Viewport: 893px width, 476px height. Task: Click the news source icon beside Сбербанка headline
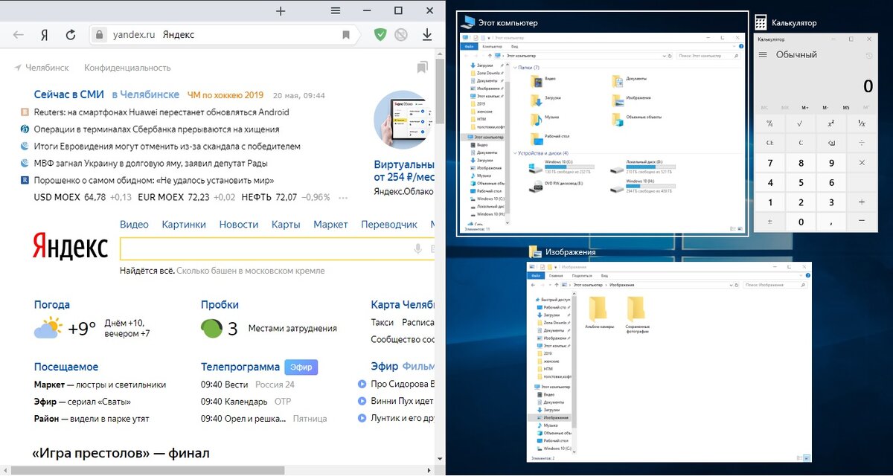pos(25,129)
